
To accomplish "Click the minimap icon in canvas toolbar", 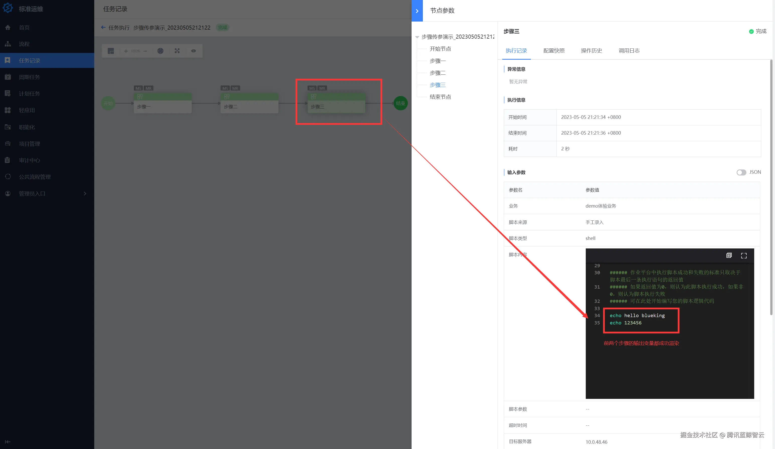I will click(111, 51).
